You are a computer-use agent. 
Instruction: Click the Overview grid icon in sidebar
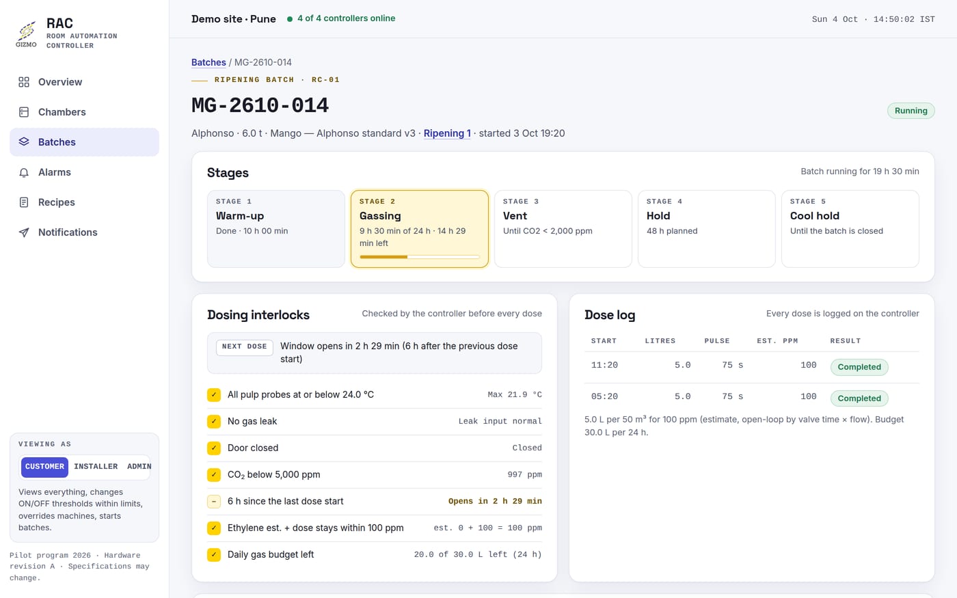click(24, 82)
